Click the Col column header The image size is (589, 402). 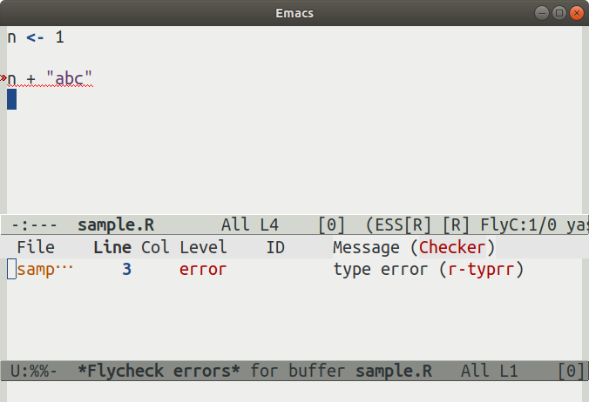coord(155,247)
